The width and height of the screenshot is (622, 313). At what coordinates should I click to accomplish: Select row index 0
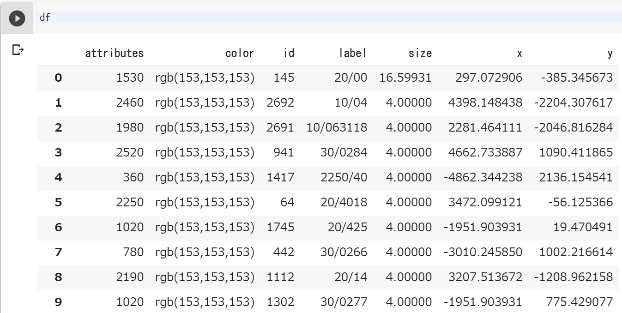tap(58, 78)
